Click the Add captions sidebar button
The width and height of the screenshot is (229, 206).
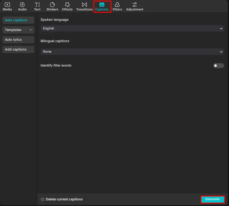click(x=18, y=49)
